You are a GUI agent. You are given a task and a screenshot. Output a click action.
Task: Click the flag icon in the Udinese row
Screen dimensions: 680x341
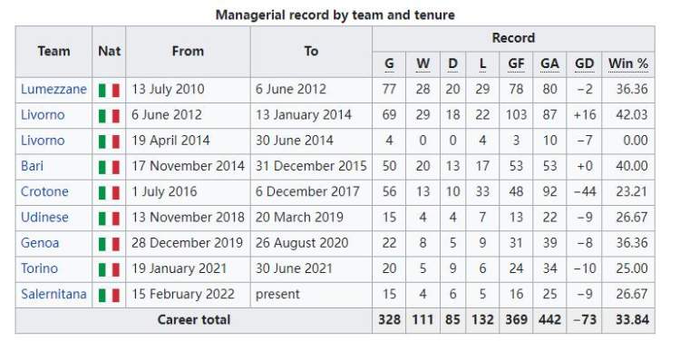click(109, 219)
